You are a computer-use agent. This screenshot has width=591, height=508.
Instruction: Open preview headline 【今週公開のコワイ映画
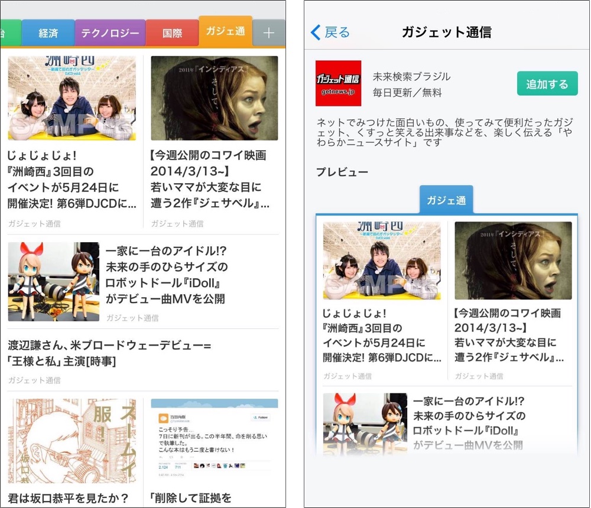tap(509, 335)
